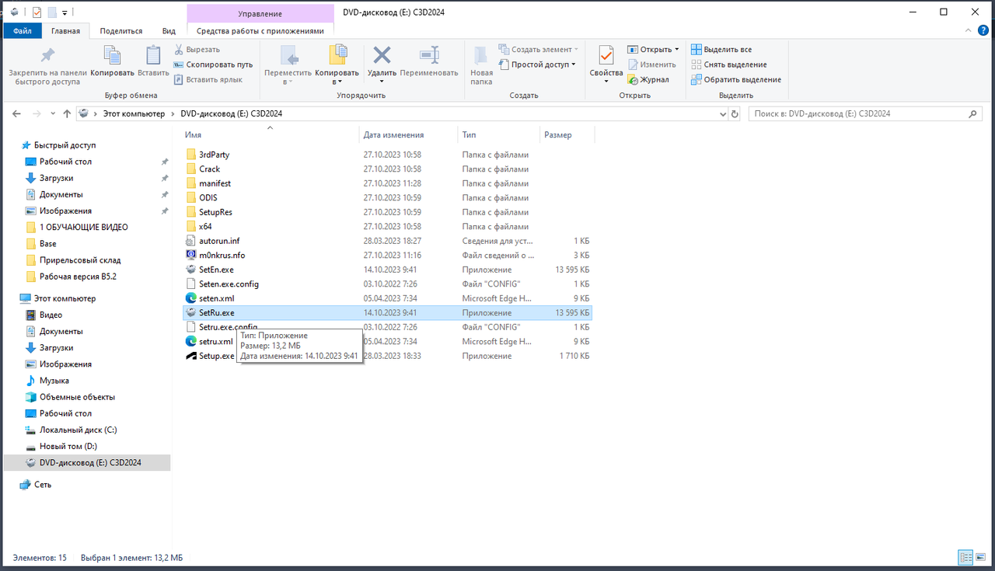
Task: Open the Файл menu
Action: point(23,30)
